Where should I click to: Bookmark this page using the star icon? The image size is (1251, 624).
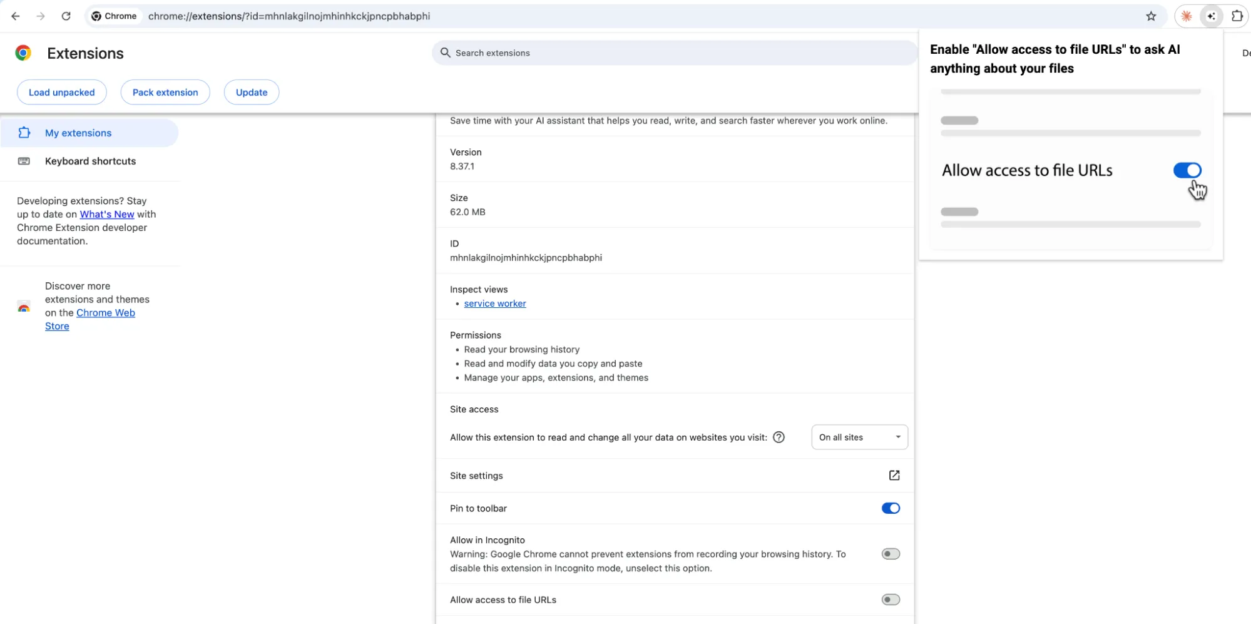coord(1151,16)
